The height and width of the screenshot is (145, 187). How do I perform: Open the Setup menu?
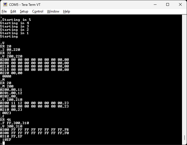coord(24,11)
